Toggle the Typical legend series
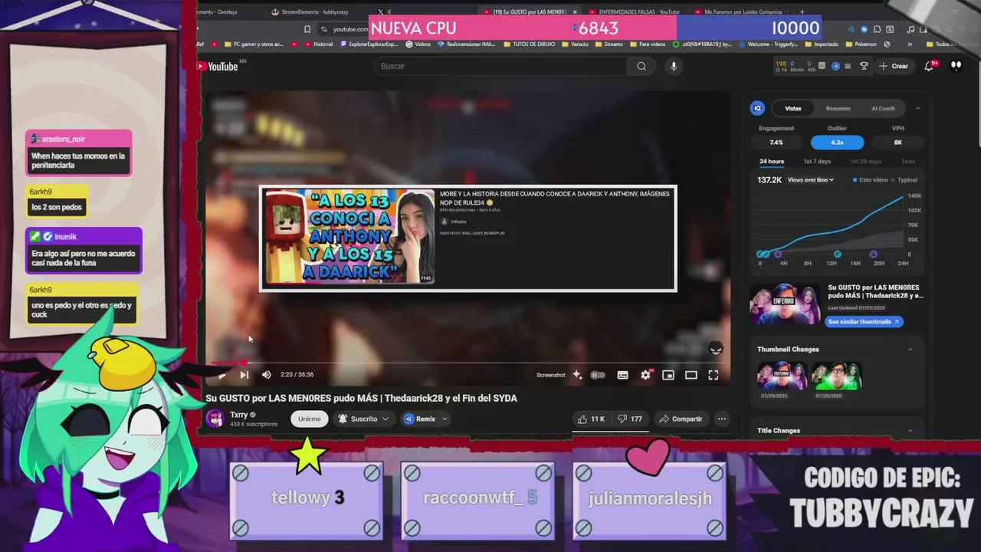The image size is (981, 552). (x=905, y=180)
